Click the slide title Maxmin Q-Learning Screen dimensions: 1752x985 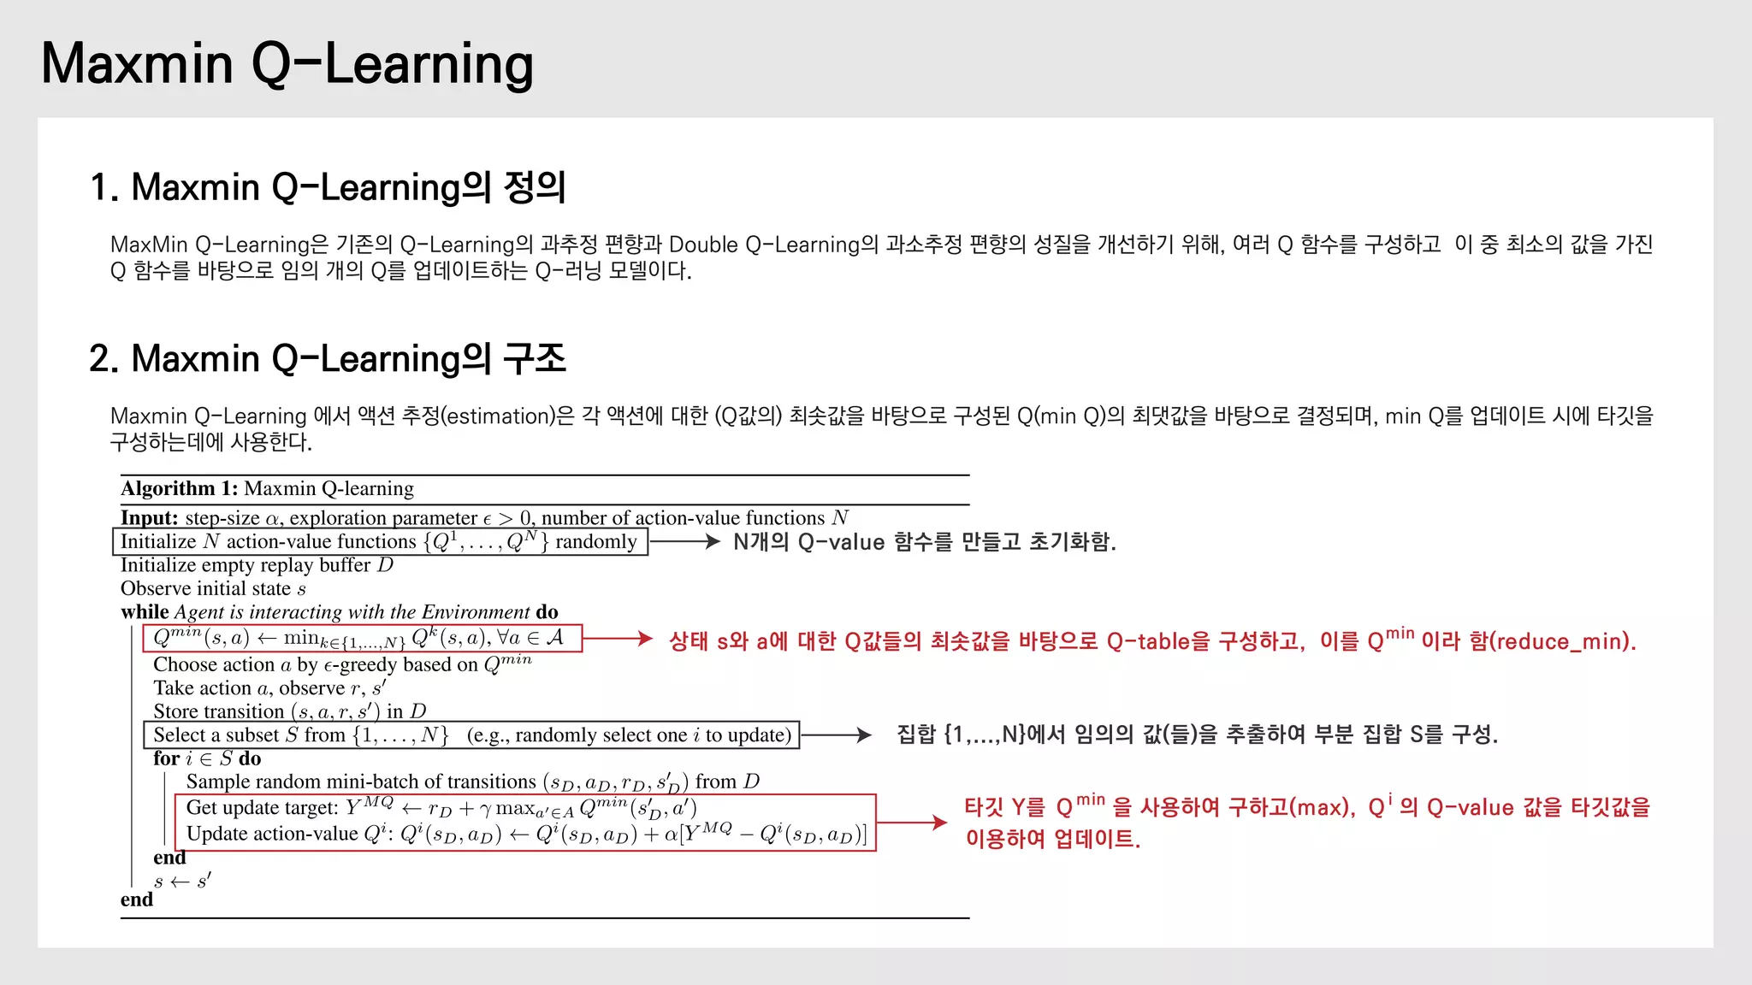(287, 64)
